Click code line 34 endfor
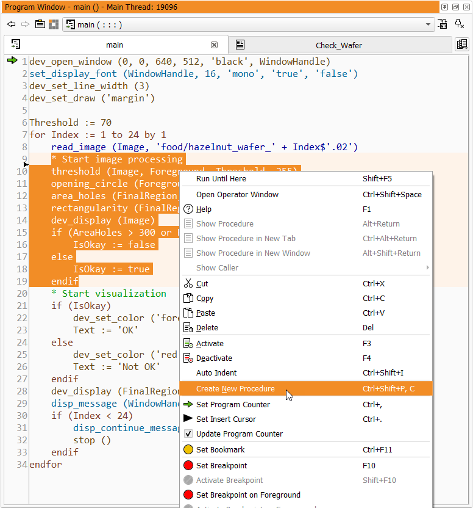The height and width of the screenshot is (508, 473). pyautogui.click(x=46, y=465)
